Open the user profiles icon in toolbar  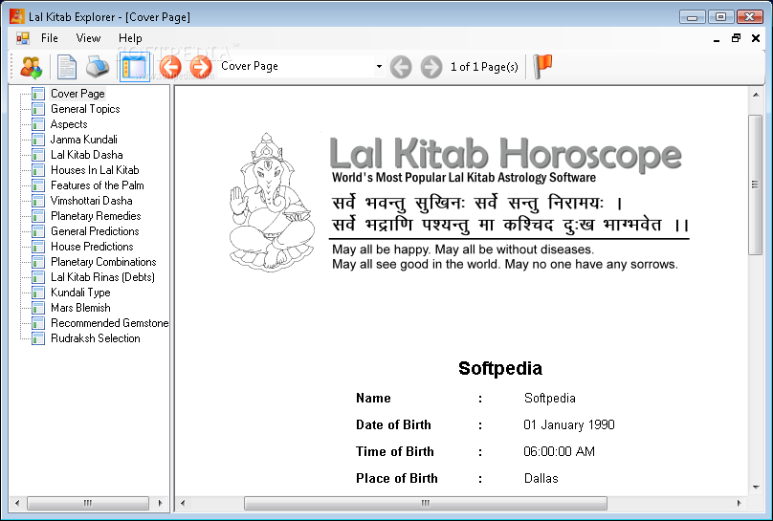tap(31, 67)
